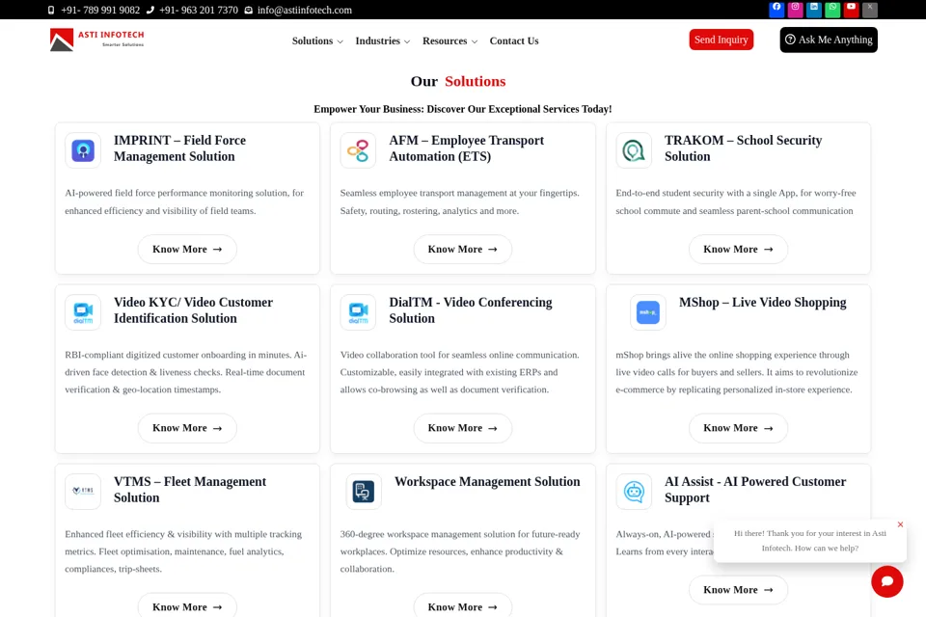Open the red chat bubble widget
Screen dimensions: 926x617
[x=887, y=581]
